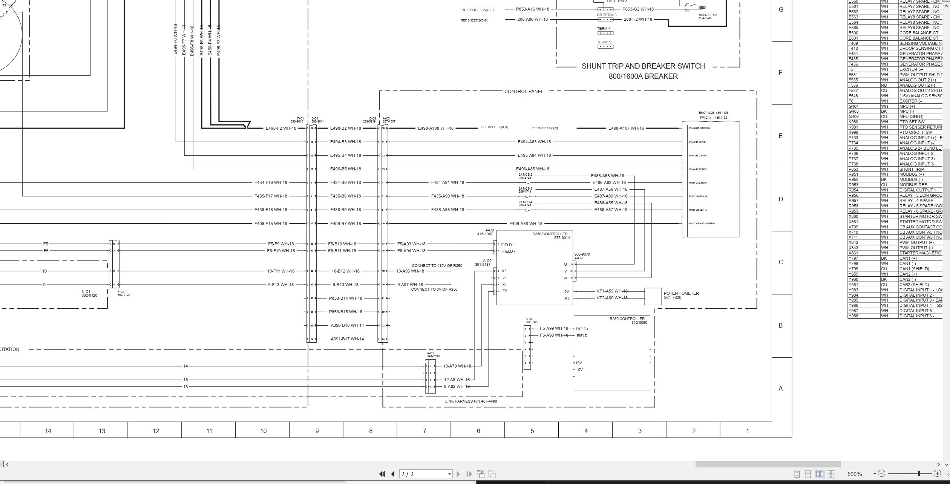Click the zoom slider handle
This screenshot has height=484, width=950.
[x=919, y=473]
